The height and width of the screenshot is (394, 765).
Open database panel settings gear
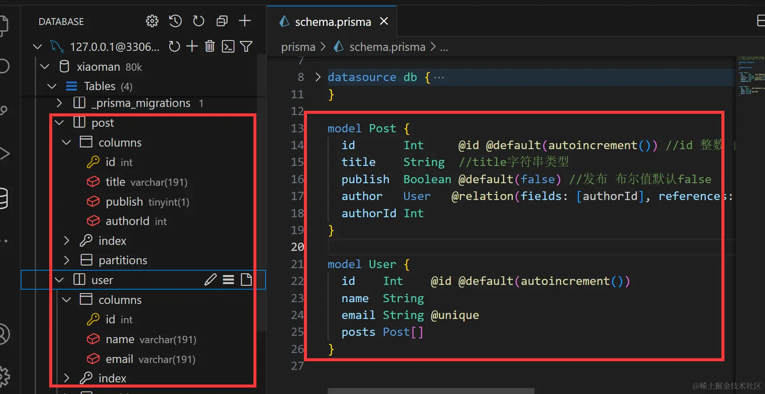(x=152, y=21)
